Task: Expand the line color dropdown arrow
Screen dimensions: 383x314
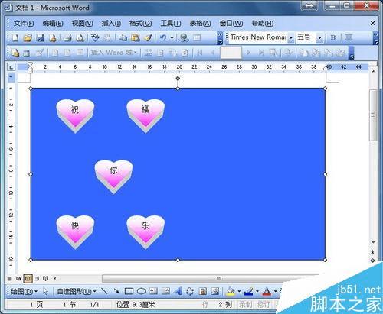Action: click(x=257, y=291)
